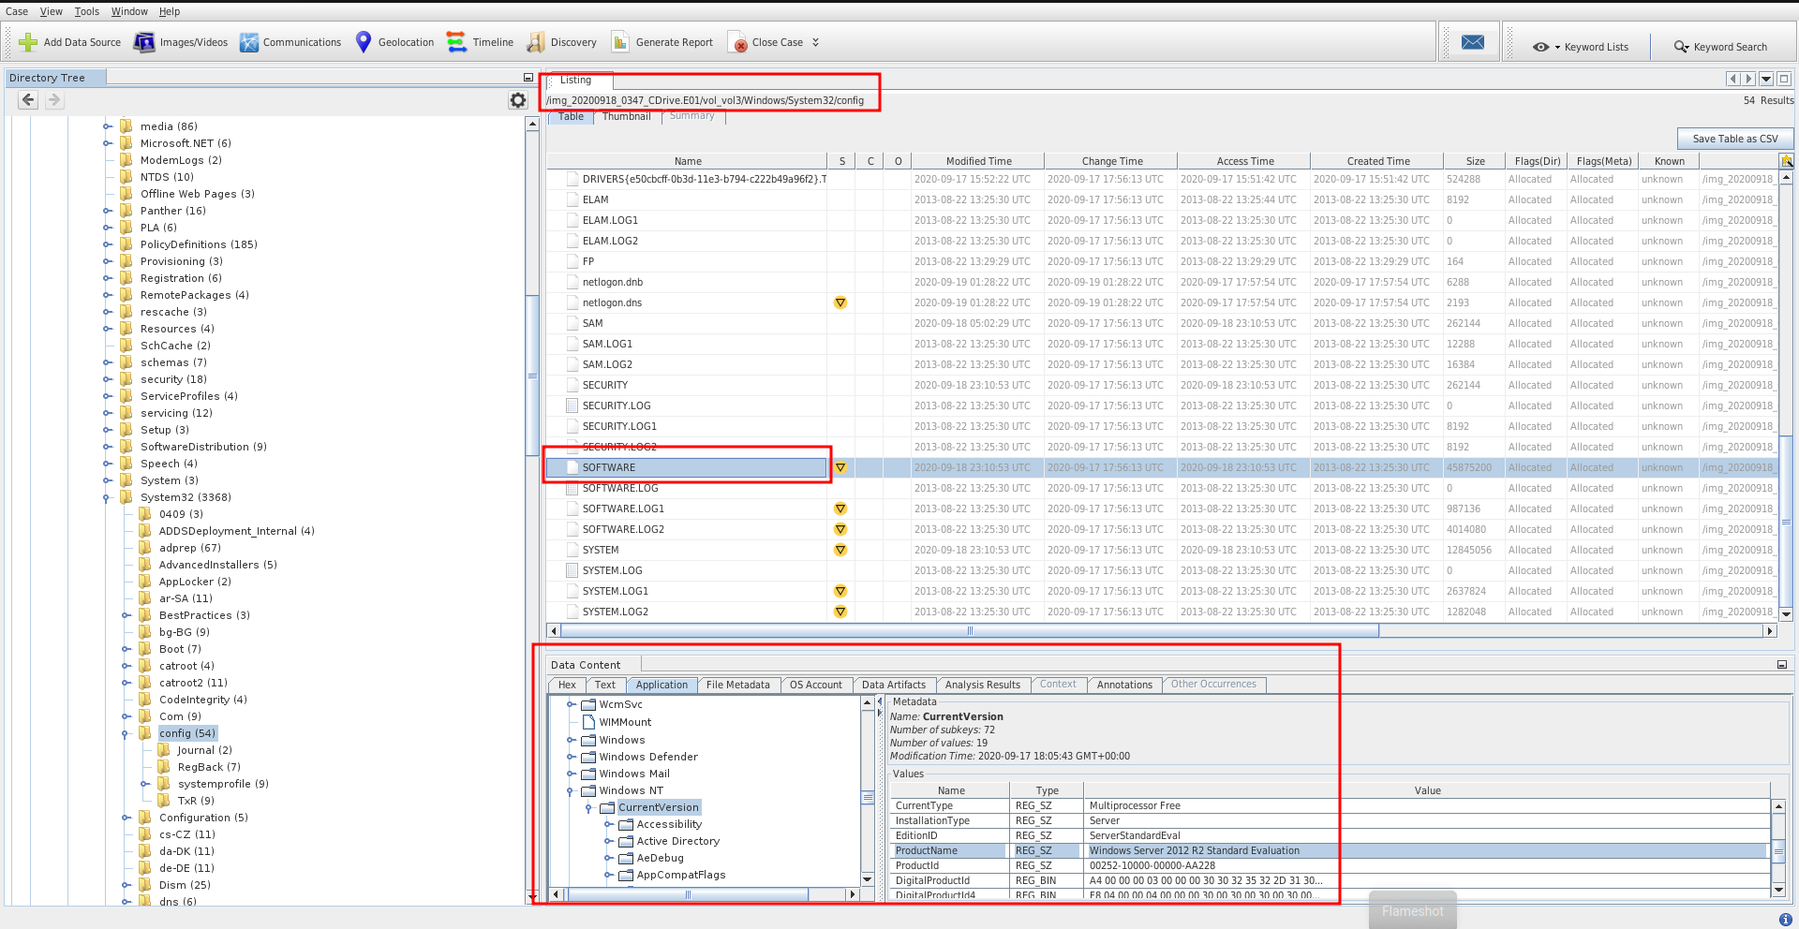
Task: Click the envelope messages icon in toolbar
Action: [x=1472, y=42]
